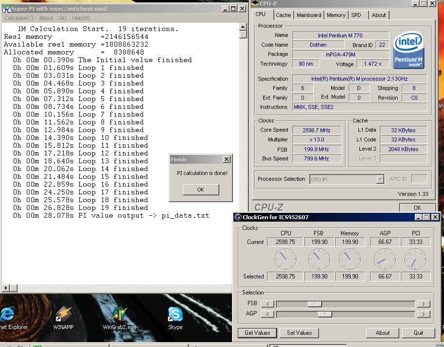The image size is (444, 347).
Task: Click the AGP slider right arrow in ClockGen
Action: (x=423, y=314)
